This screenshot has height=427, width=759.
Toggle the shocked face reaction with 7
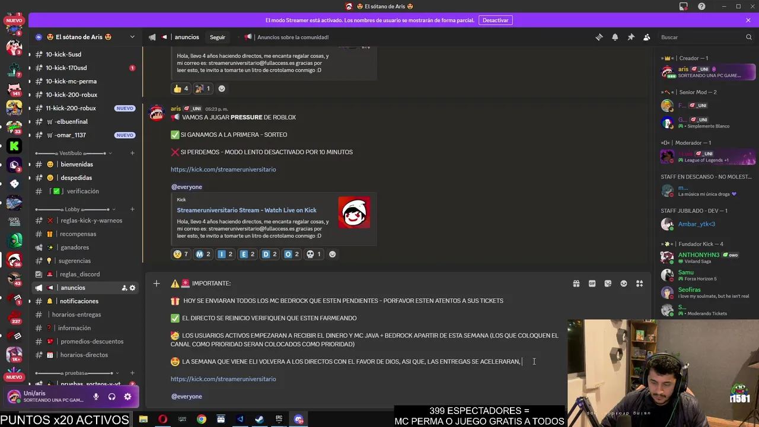180,254
